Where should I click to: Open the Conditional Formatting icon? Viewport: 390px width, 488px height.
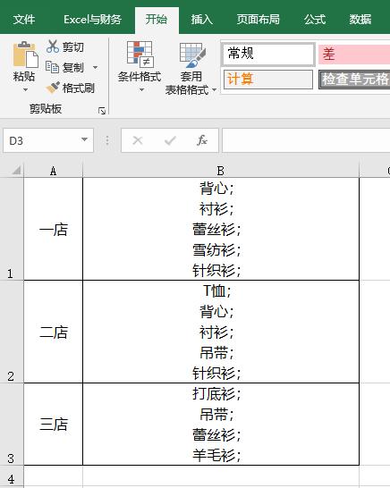(x=140, y=55)
